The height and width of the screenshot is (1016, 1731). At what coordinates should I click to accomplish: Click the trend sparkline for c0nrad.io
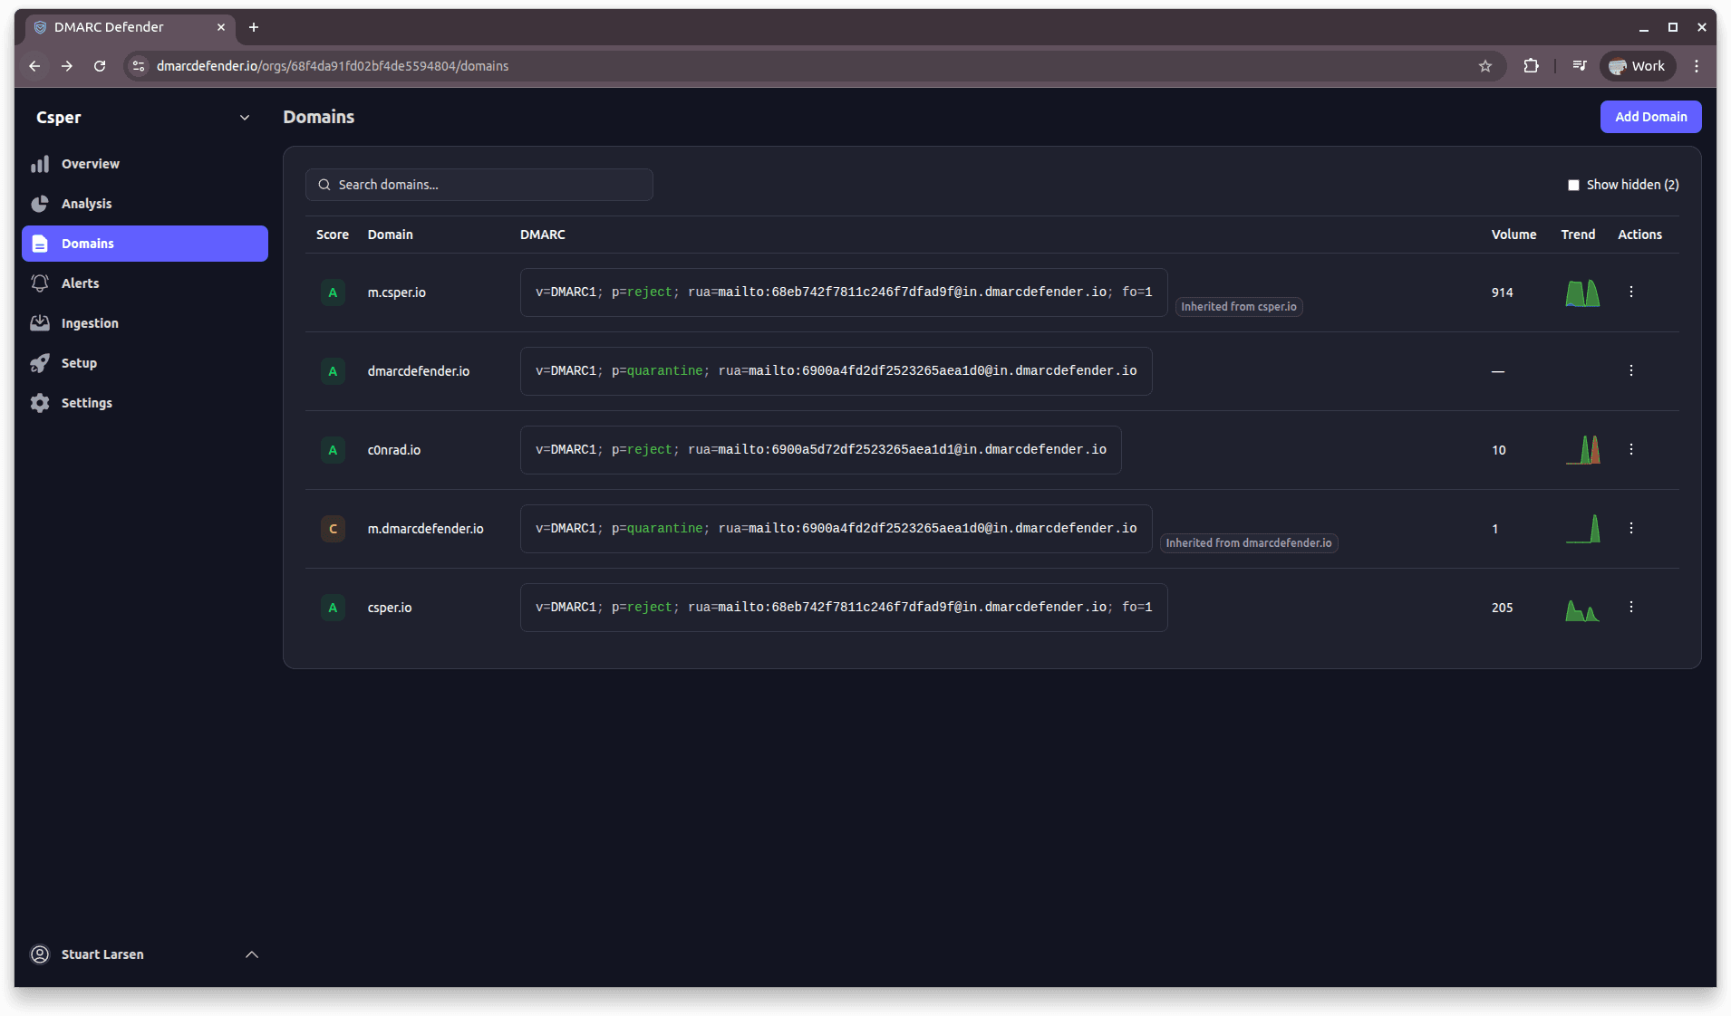point(1583,449)
